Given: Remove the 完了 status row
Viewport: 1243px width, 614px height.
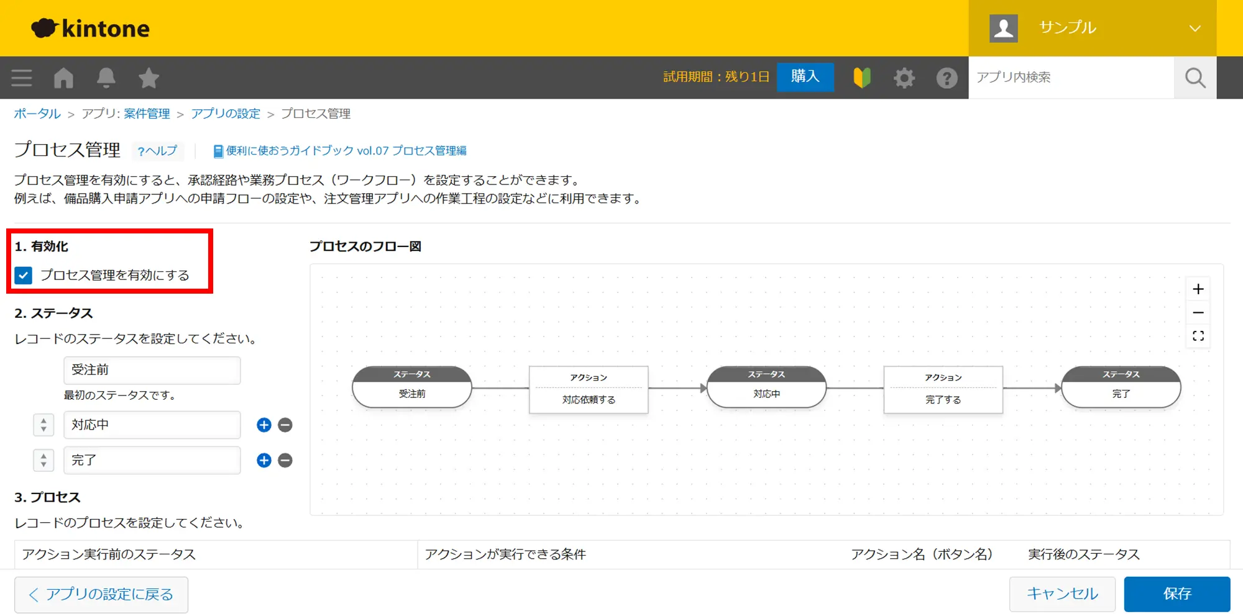Looking at the screenshot, I should pos(285,461).
